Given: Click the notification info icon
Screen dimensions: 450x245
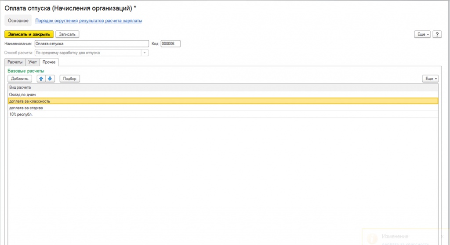Looking at the screenshot, I should [372, 238].
